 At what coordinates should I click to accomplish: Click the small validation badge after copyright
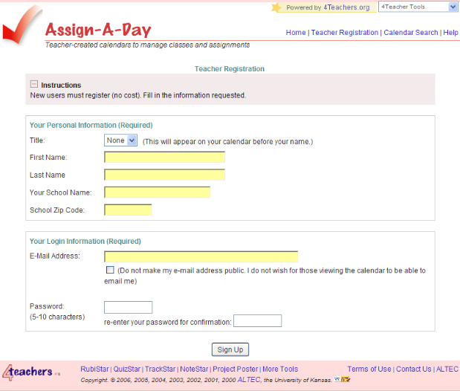[342, 379]
